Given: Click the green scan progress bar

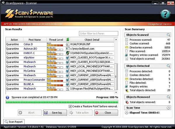Looking at the screenshot, I should 62,102.
